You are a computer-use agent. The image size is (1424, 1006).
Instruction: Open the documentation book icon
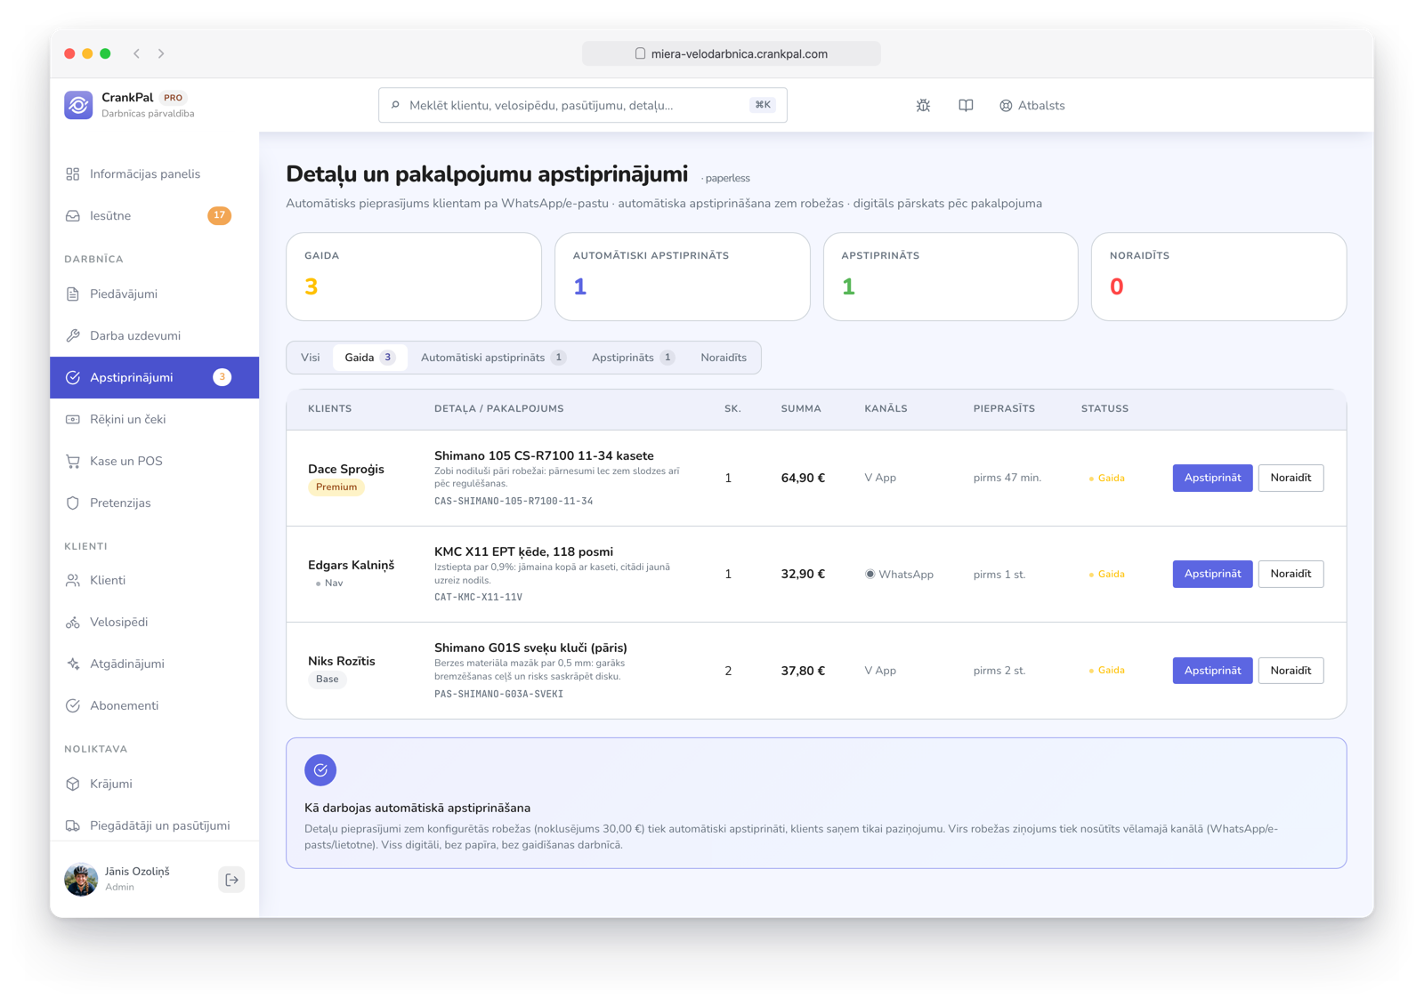pos(966,106)
